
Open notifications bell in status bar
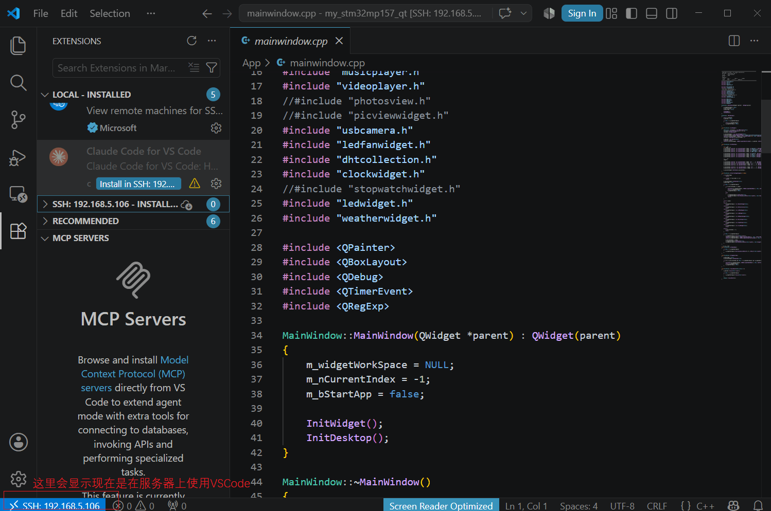click(x=758, y=506)
